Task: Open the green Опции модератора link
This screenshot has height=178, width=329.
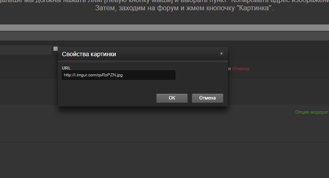Action: coord(312,112)
